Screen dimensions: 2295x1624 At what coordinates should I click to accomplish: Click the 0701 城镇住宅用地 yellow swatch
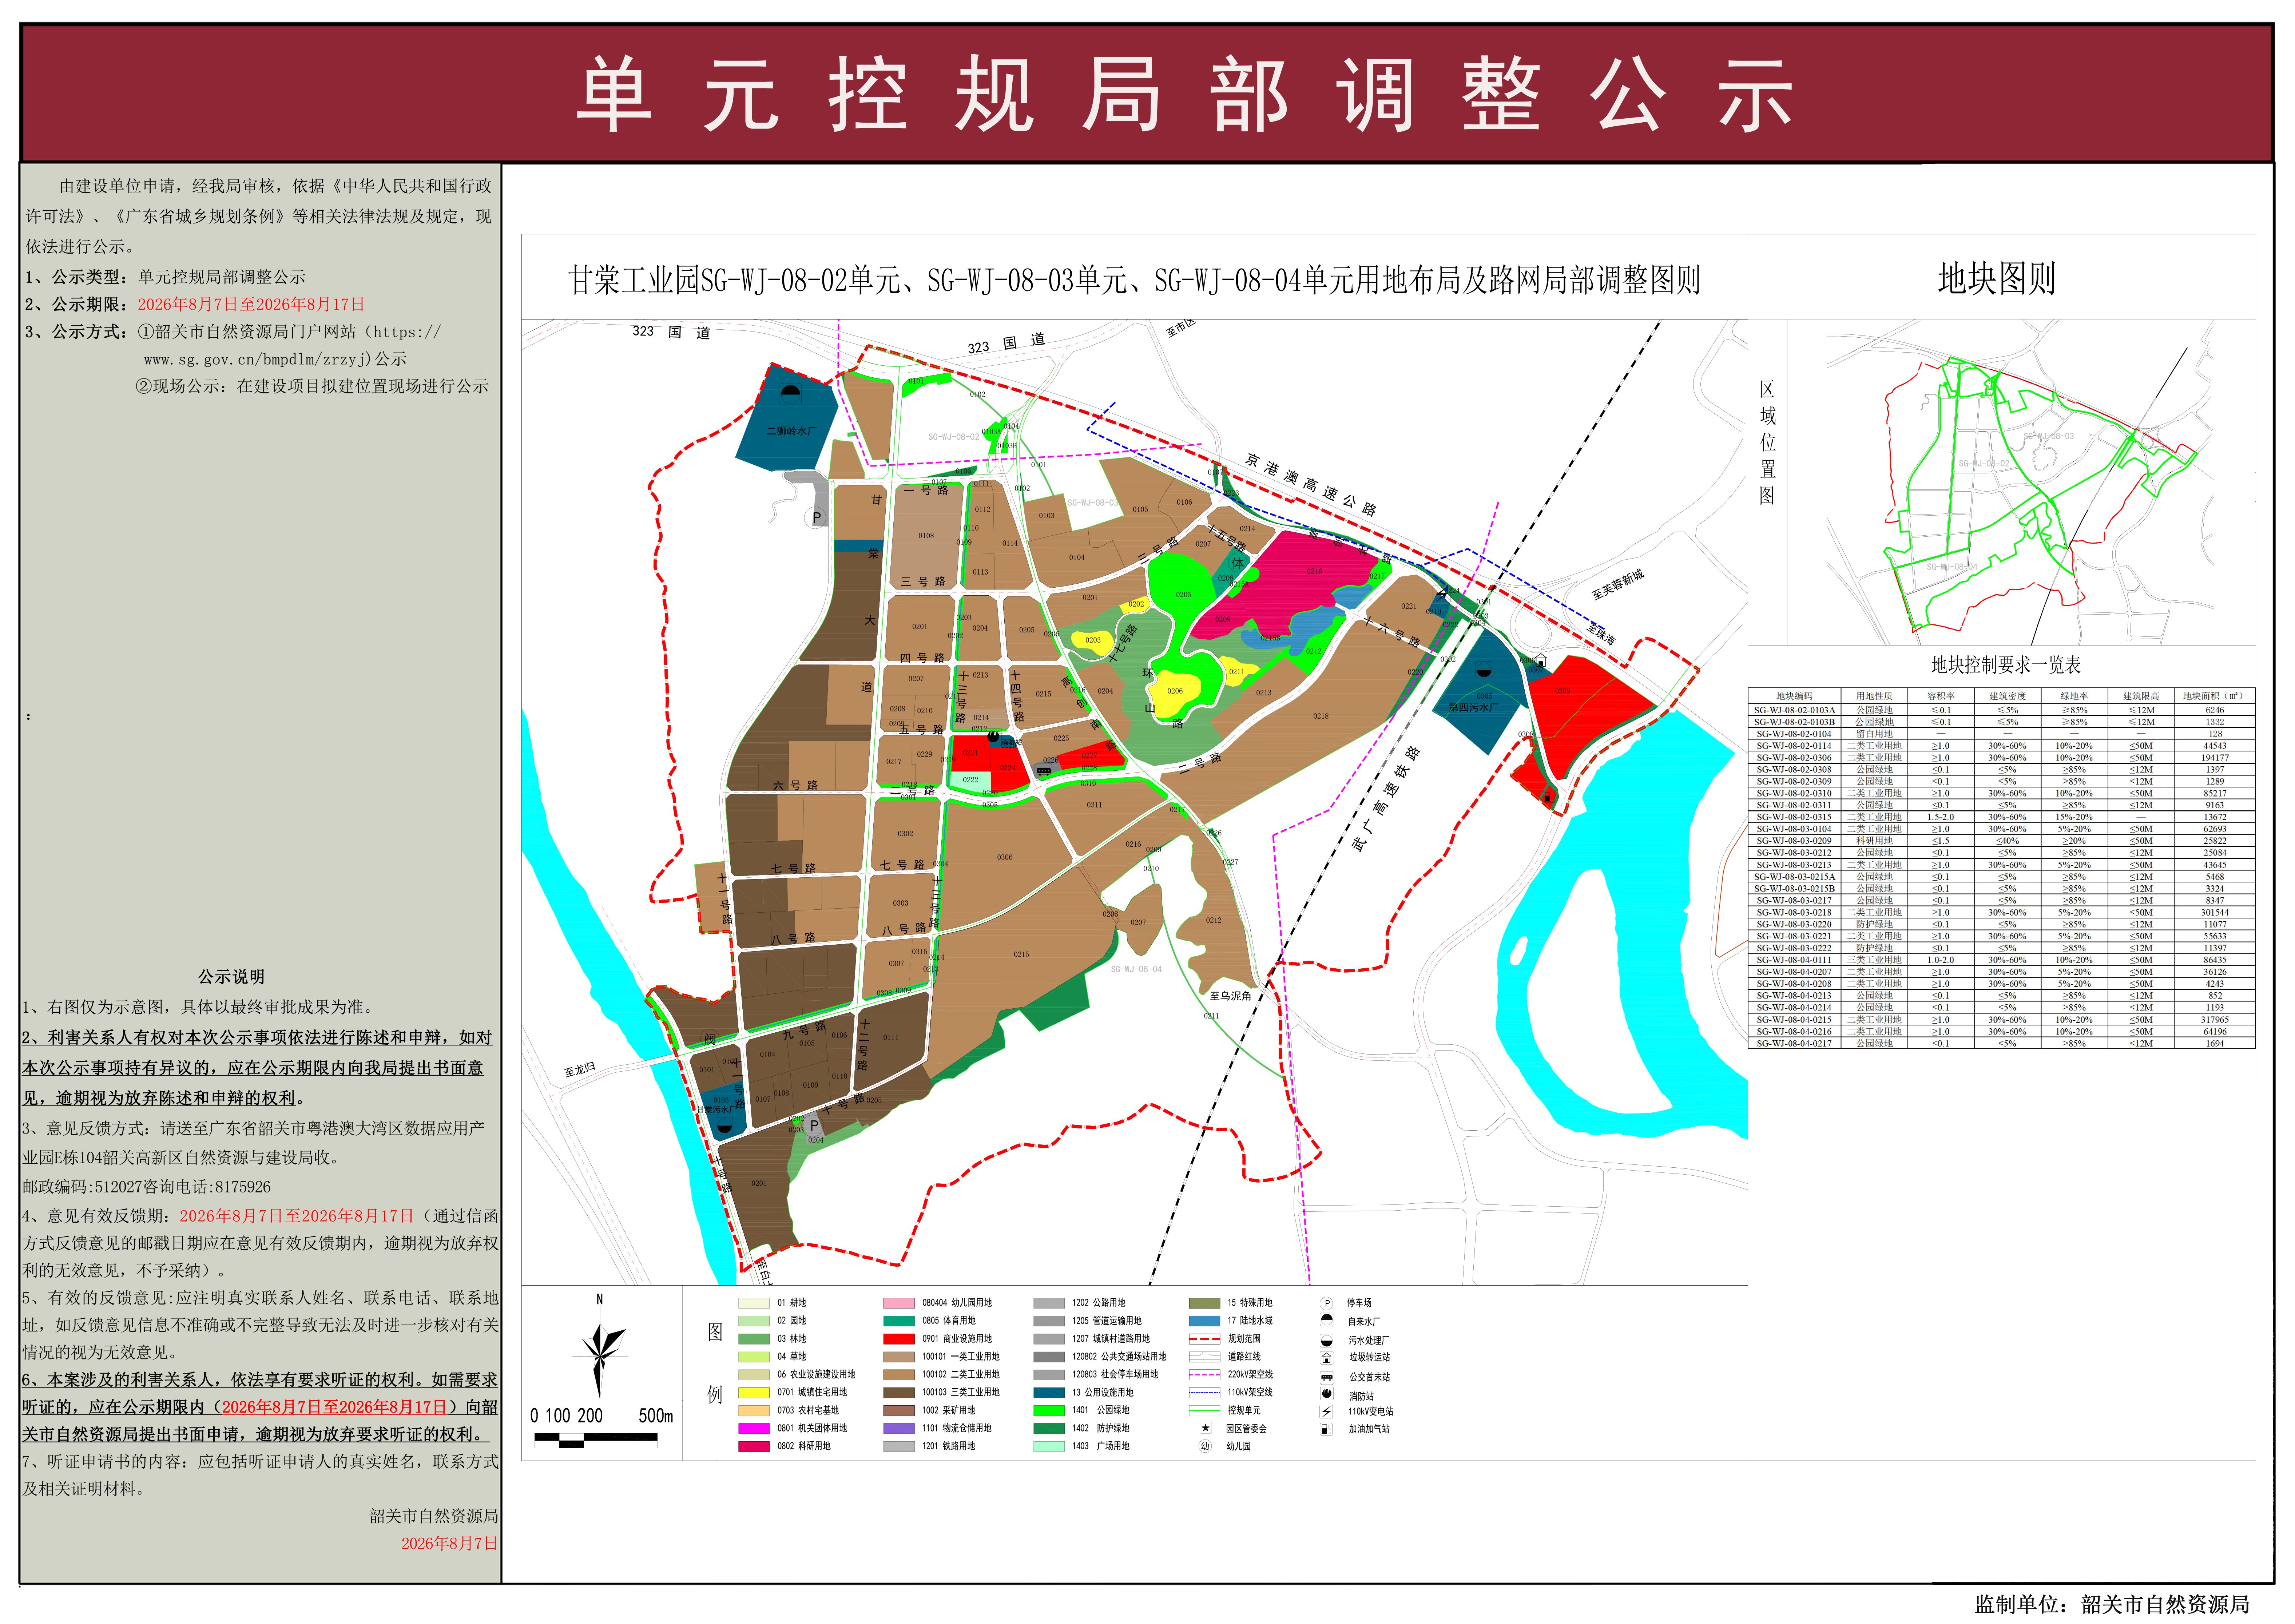pyautogui.click(x=754, y=1393)
